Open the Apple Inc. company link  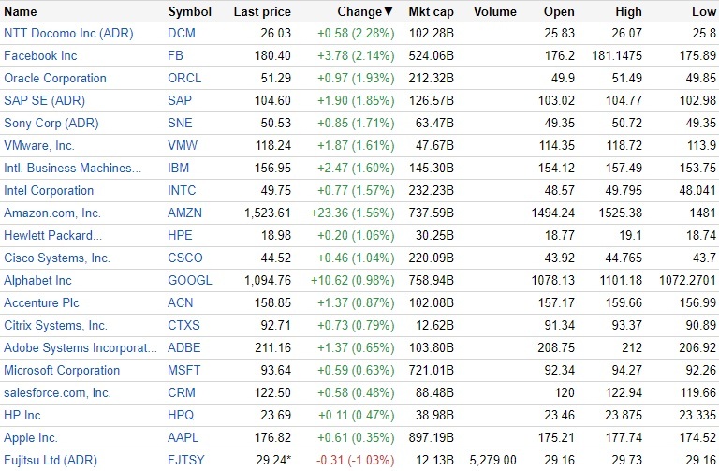click(31, 437)
